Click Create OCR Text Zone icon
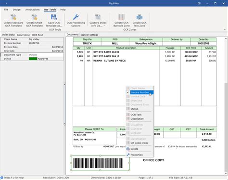 [139, 17]
